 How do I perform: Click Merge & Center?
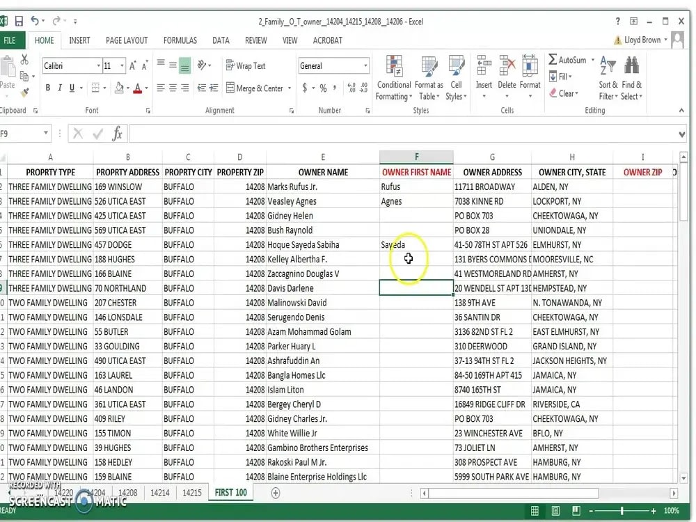pyautogui.click(x=255, y=88)
